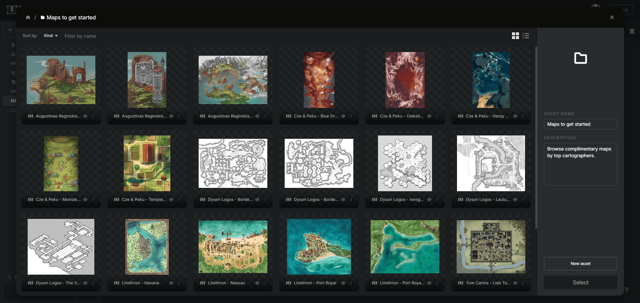
Task: Click the filter funnel icon top left
Action: 10,30
